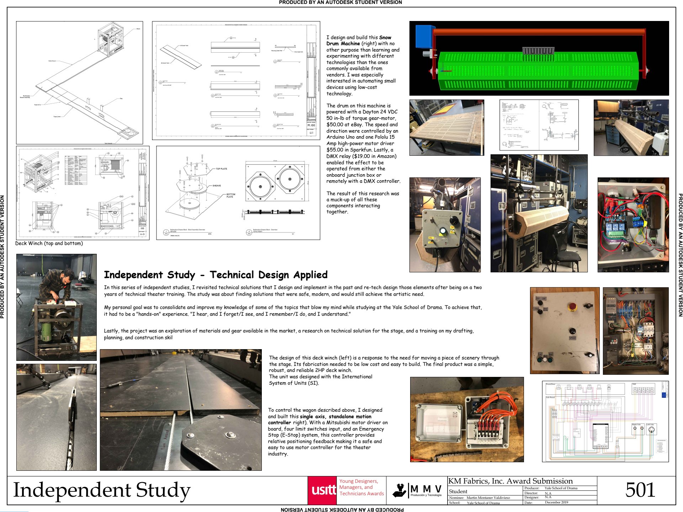Image resolution: width=683 pixels, height=512 pixels.
Task: Select the orange-wired junction box photo
Action: (x=467, y=420)
